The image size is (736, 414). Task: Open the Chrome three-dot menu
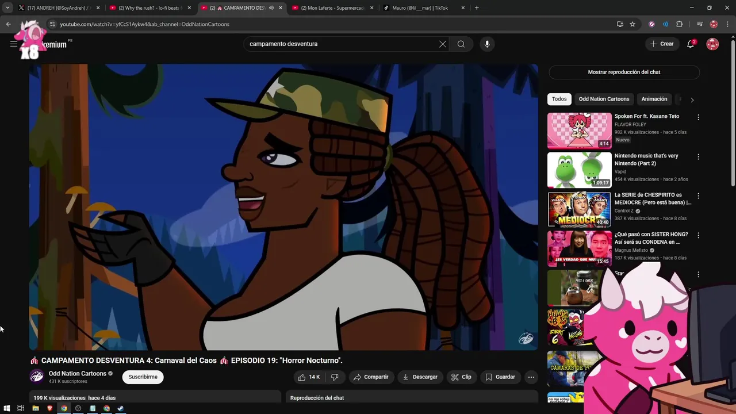tap(728, 24)
